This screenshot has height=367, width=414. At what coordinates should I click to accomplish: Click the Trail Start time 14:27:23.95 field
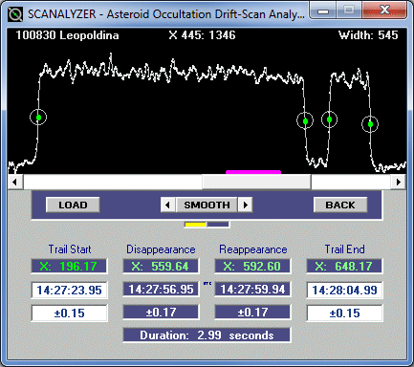click(x=69, y=290)
